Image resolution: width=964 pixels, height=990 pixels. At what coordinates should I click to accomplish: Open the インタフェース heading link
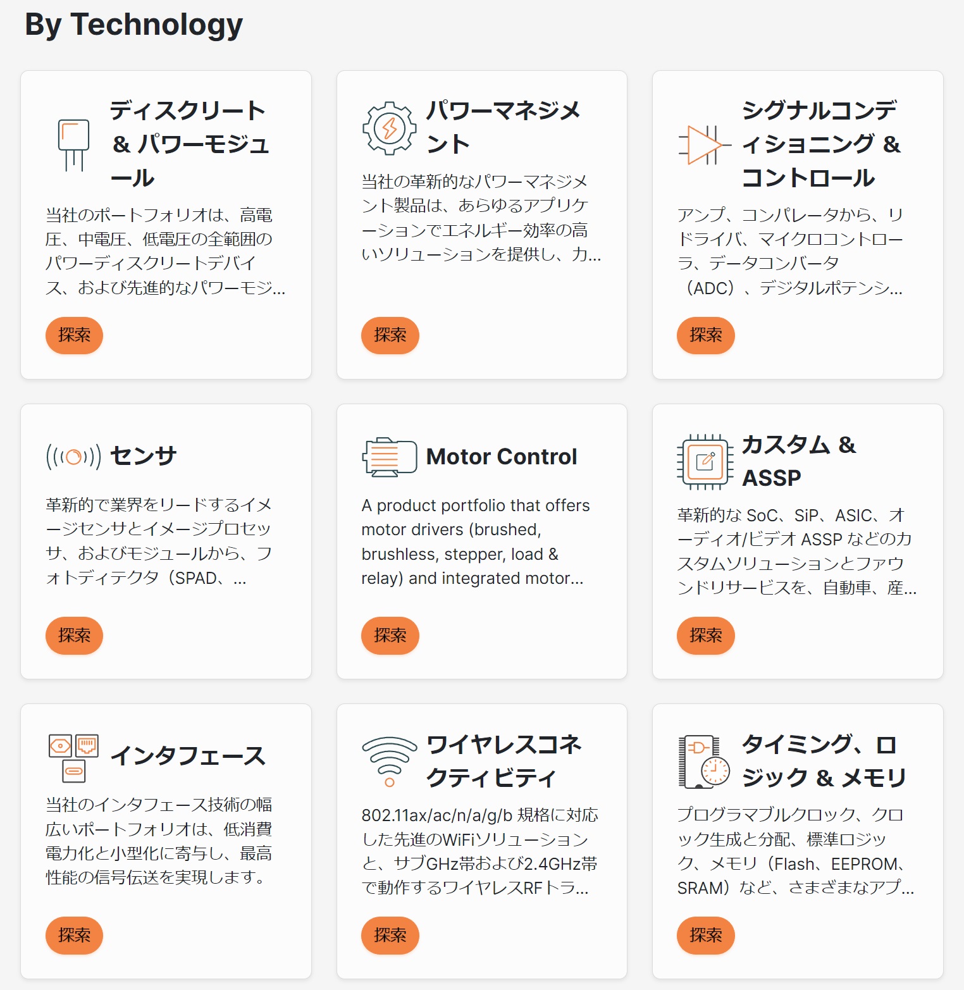188,756
